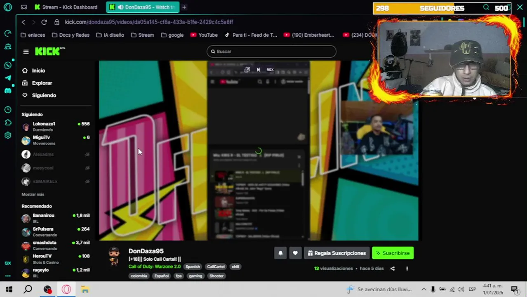Open a new browser tab
Viewport: 527px width, 297px height.
tap(184, 7)
